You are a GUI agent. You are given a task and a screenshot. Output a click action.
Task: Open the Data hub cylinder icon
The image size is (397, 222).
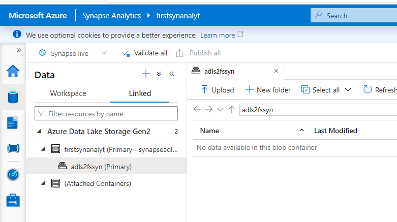click(x=13, y=97)
